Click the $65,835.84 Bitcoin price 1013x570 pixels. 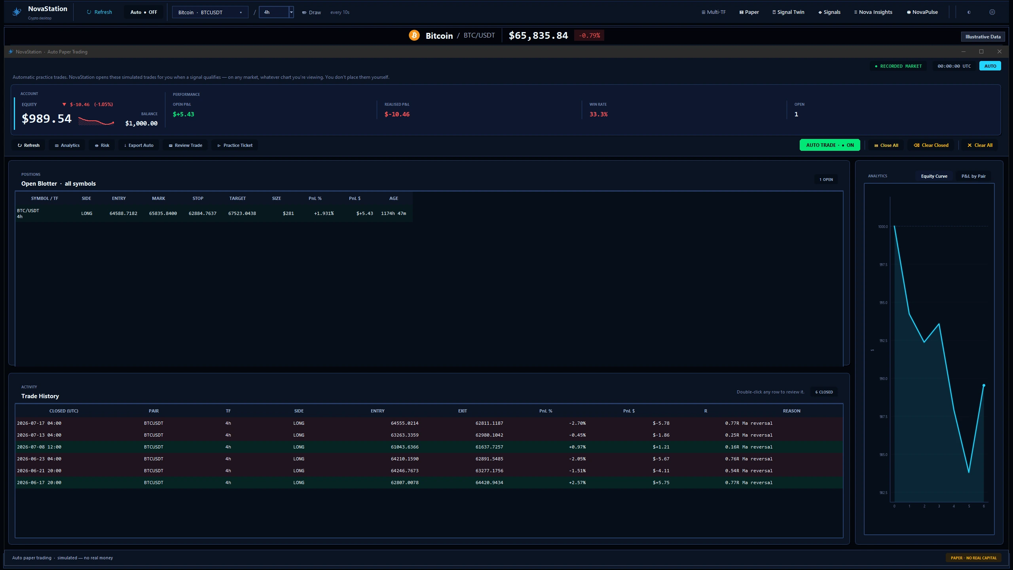[x=538, y=36]
